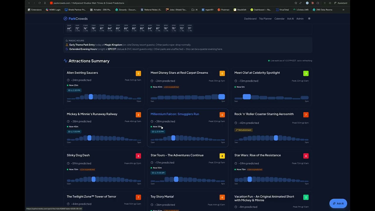375x211 pixels.
Task: Open the browser Assistant panel
Action: pos(341,3)
